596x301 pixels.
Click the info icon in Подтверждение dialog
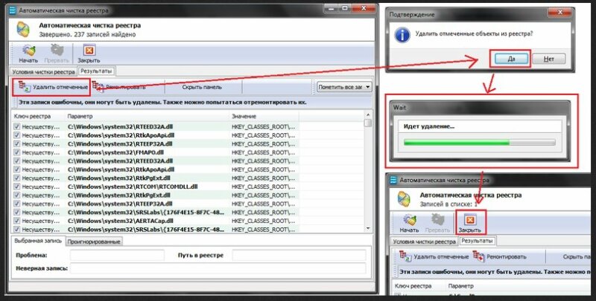coord(402,35)
